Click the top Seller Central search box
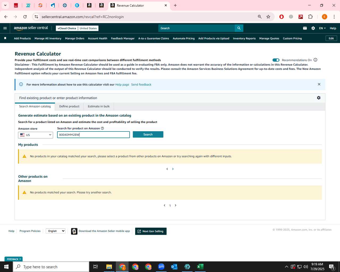The image size is (340, 272). click(197, 28)
